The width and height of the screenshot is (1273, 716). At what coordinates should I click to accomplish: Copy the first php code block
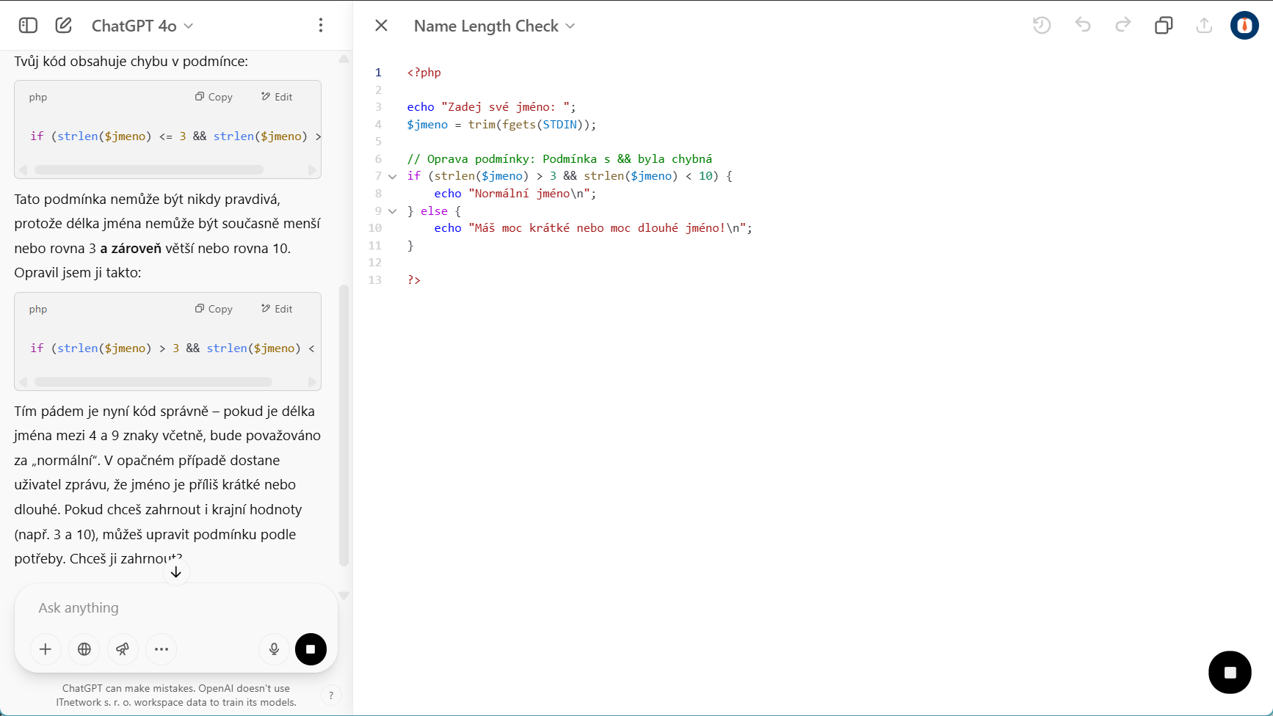pos(214,97)
